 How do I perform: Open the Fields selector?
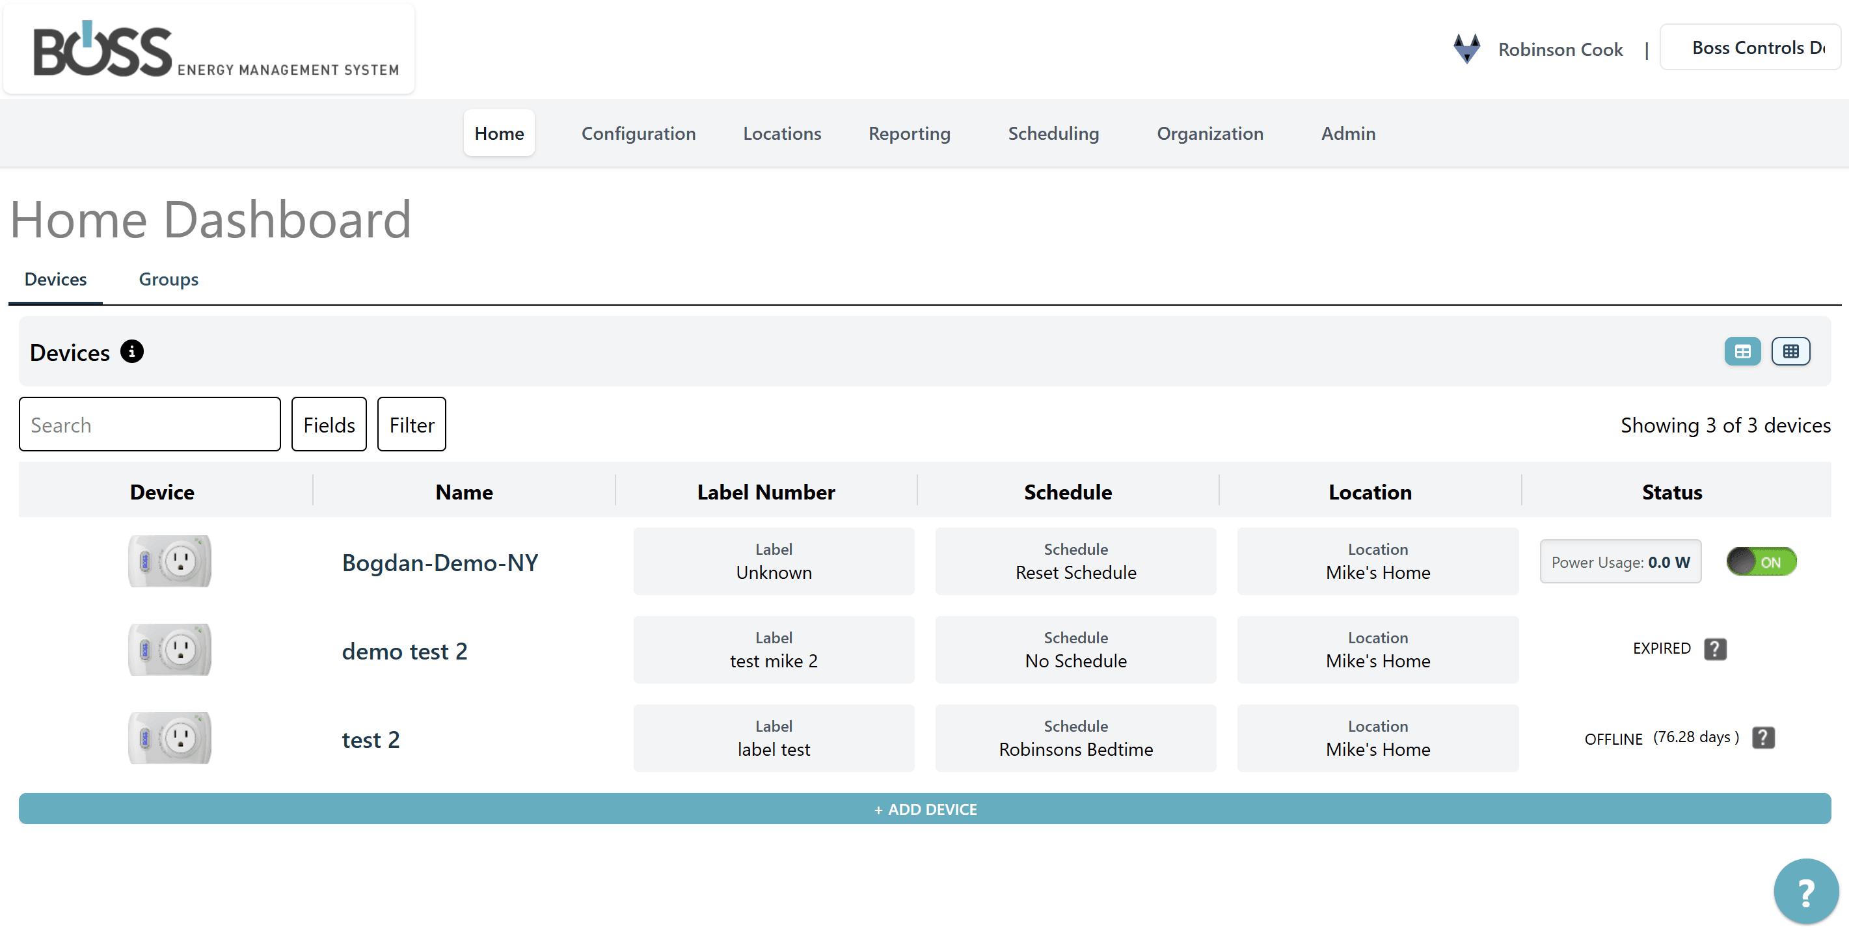pos(329,424)
